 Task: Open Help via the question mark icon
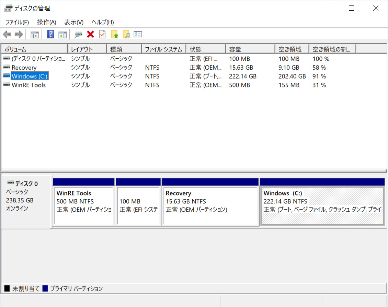pos(50,34)
